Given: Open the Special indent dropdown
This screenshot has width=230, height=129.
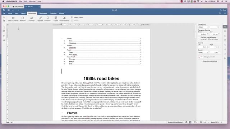Looking at the screenshot, I should pos(203,52).
